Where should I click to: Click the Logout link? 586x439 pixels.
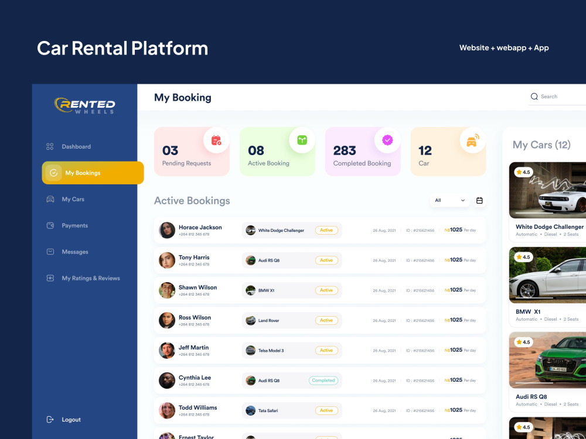click(x=71, y=420)
